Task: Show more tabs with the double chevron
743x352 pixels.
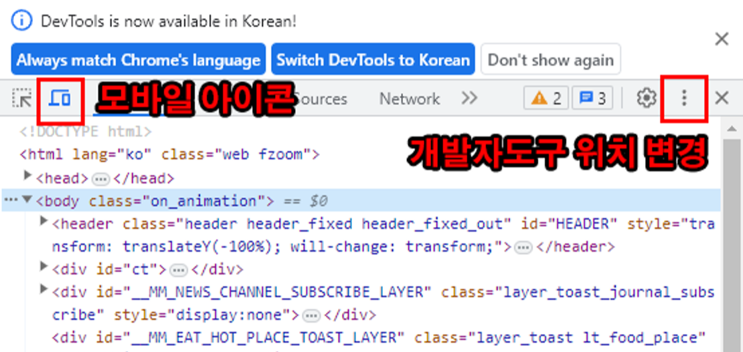Action: (469, 98)
